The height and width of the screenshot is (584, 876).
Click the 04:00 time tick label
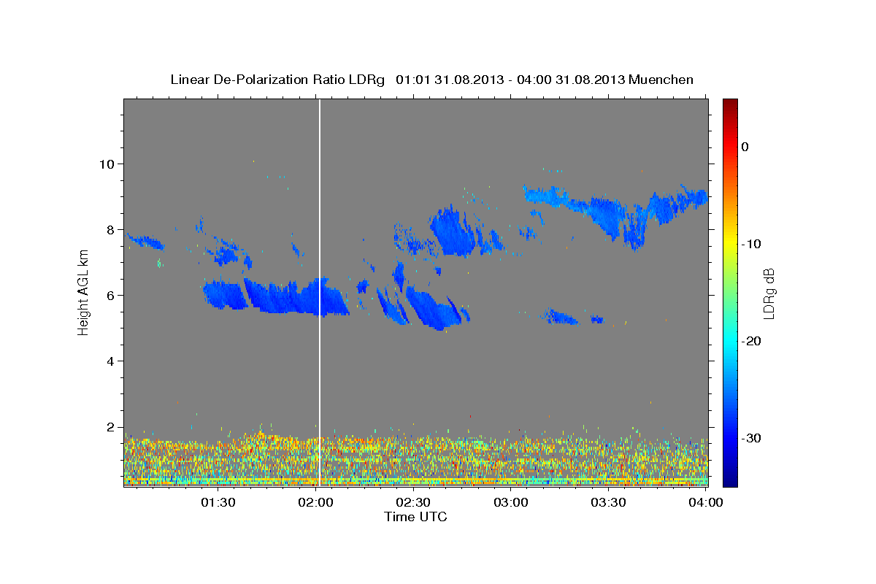point(706,503)
